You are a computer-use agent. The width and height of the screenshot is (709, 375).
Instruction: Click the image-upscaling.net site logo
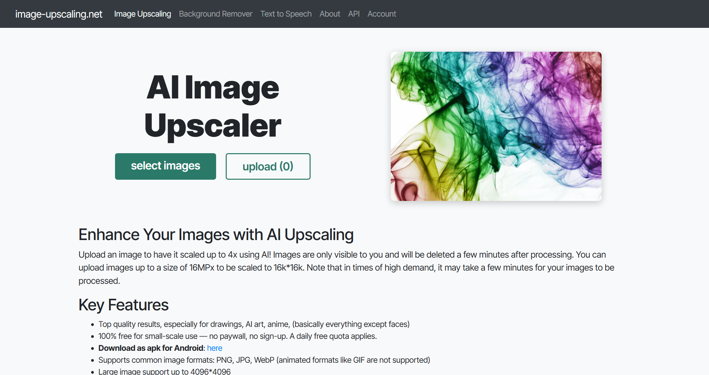tap(59, 14)
